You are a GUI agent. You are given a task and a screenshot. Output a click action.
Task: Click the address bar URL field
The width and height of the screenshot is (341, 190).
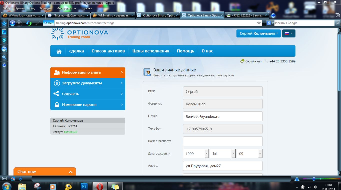(x=155, y=23)
